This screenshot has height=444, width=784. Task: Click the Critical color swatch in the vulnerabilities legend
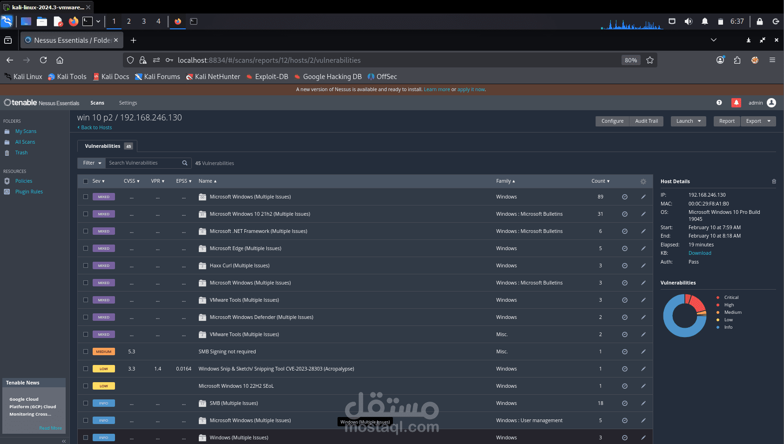719,297
